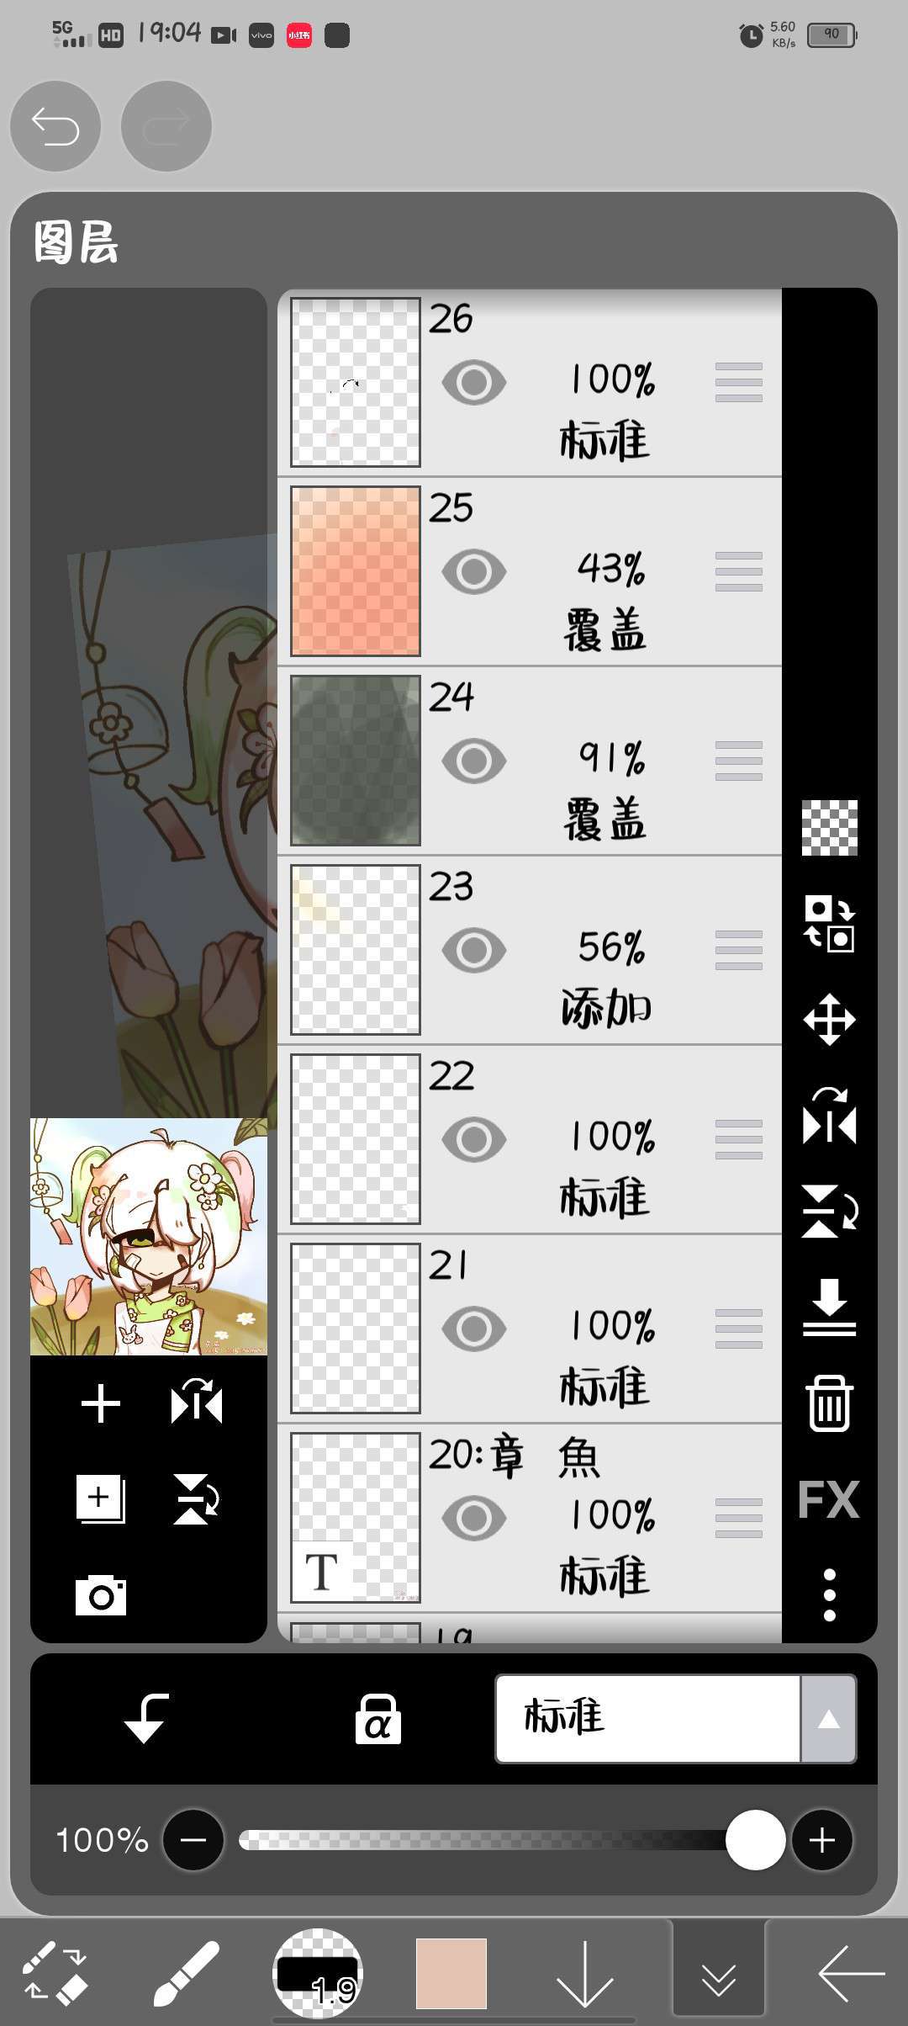Tap the clipping down-arrow icon
908x2026 pixels.
coord(145,1718)
